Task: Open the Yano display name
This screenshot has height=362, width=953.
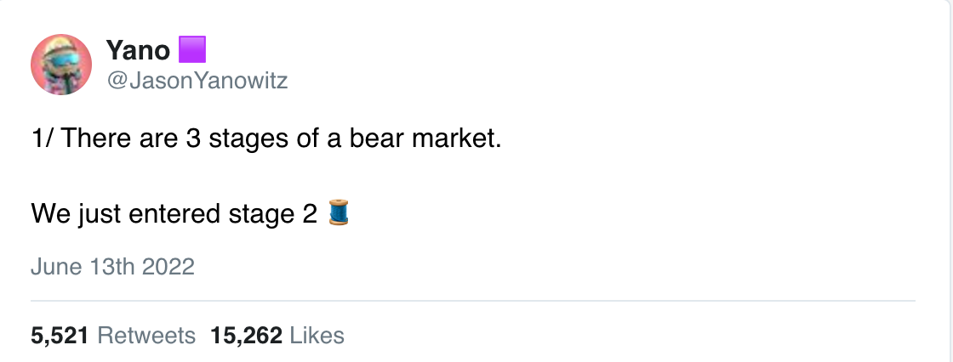Action: [x=138, y=49]
